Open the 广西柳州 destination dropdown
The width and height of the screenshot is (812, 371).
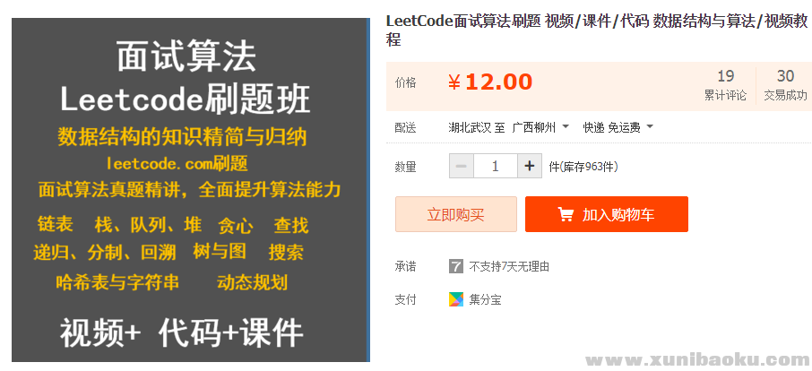540,127
